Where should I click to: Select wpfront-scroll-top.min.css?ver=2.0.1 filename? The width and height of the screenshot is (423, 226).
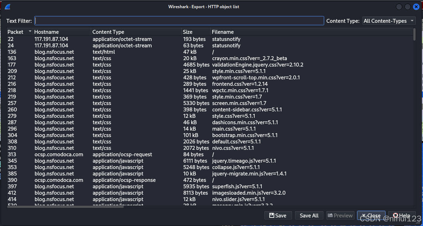tap(256, 78)
